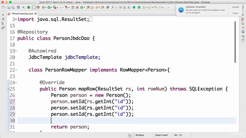Screen dimensions: 246x138
Task: Click the third icon in the left trim bar
Action: (x=3, y=23)
